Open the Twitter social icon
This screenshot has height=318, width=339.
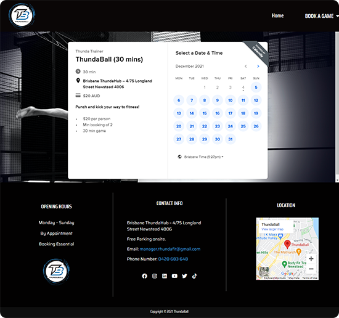[x=184, y=276]
